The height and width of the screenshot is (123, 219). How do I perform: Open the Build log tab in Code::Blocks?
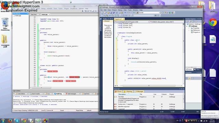59,94
